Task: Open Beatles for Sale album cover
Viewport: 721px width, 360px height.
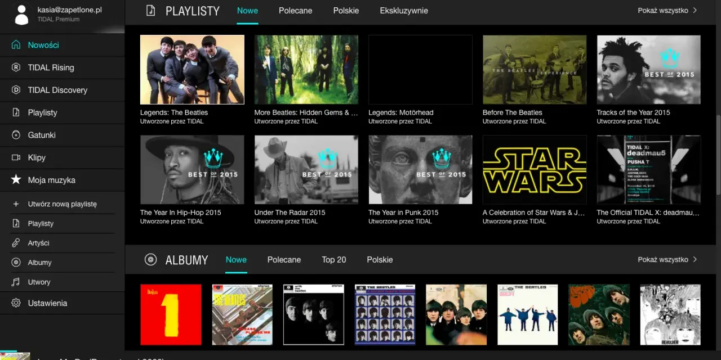Action: click(456, 314)
